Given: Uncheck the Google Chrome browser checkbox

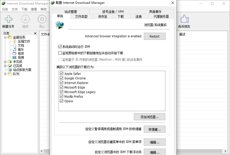Looking at the screenshot, I should 61,78.
